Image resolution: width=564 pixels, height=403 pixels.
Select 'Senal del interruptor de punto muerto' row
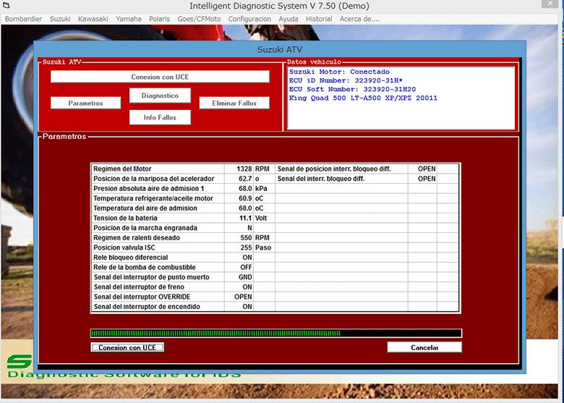[x=158, y=276]
